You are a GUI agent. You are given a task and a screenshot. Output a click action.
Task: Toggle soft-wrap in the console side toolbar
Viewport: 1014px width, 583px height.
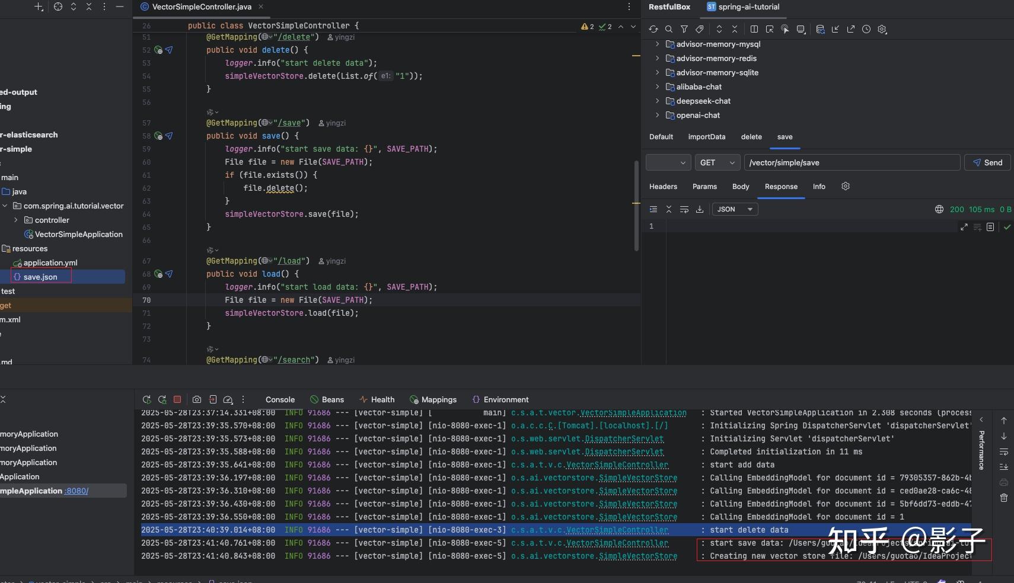pyautogui.click(x=1004, y=452)
